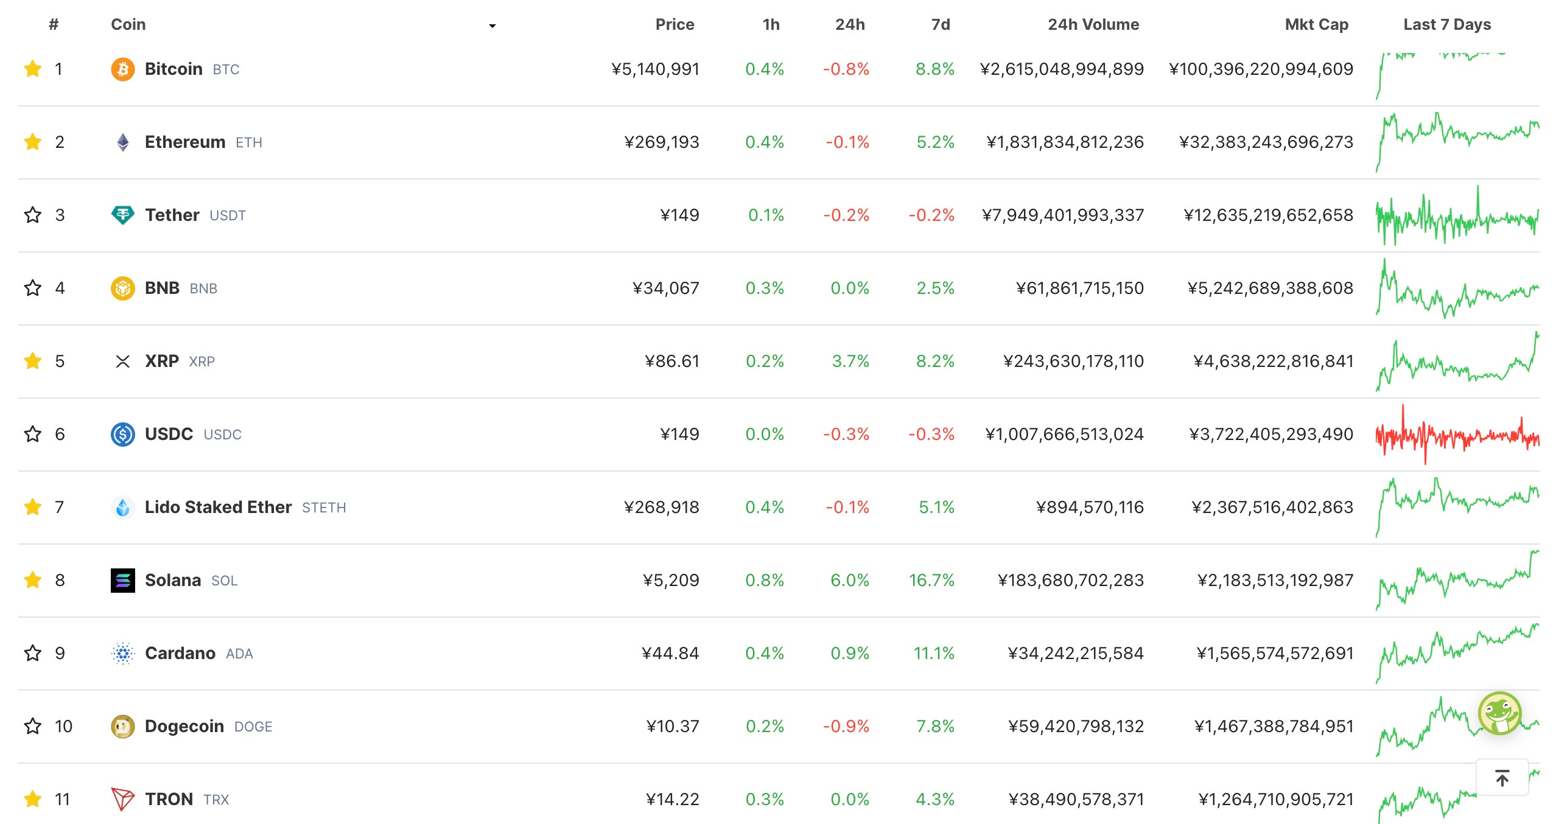Click Bitcoin price ¥5,140,991
This screenshot has height=824, width=1556.
click(x=655, y=69)
